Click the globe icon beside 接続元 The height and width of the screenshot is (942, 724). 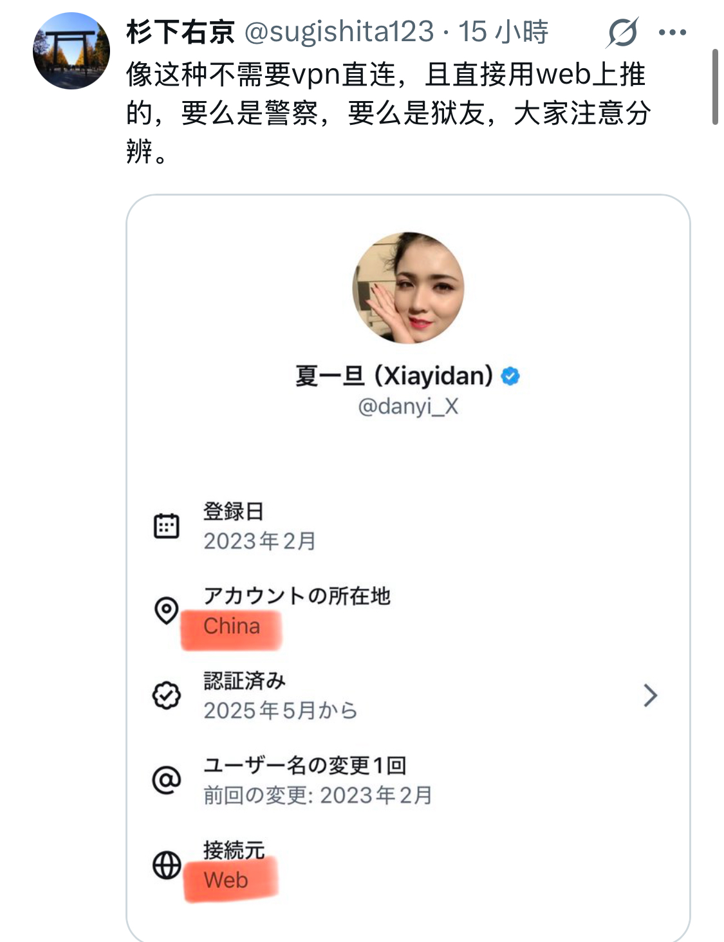(166, 865)
